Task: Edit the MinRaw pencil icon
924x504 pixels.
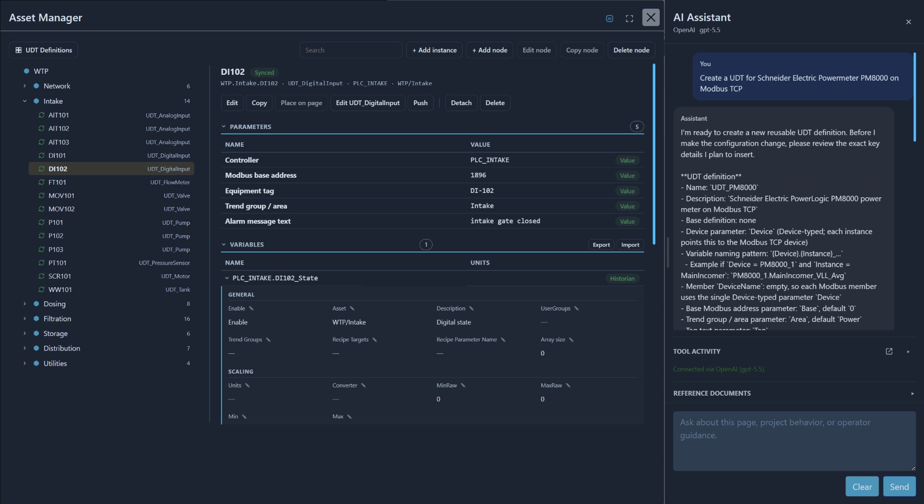Action: coord(463,385)
